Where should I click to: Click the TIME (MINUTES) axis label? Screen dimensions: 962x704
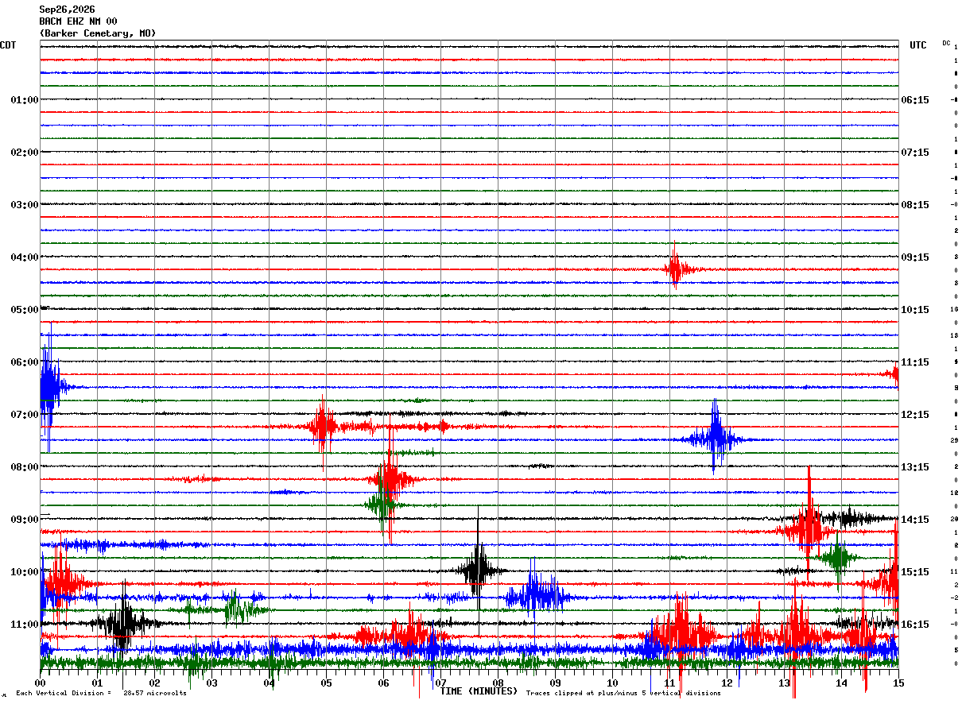click(479, 691)
